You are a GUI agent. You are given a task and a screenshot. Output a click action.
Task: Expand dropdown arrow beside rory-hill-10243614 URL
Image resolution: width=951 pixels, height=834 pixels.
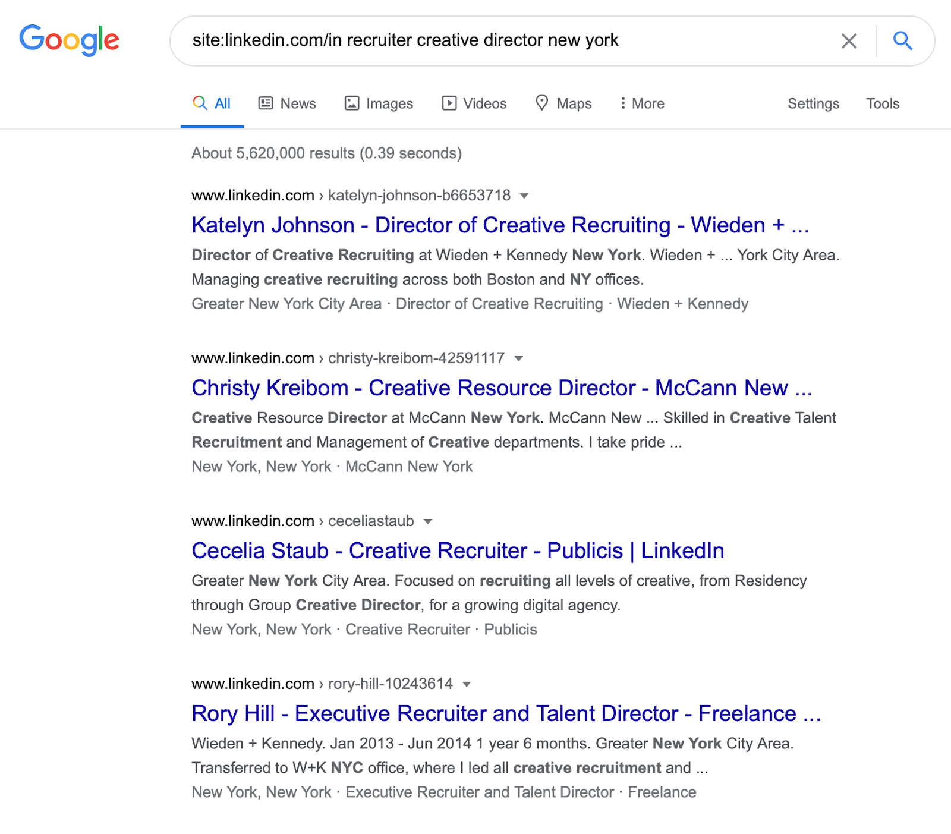467,684
